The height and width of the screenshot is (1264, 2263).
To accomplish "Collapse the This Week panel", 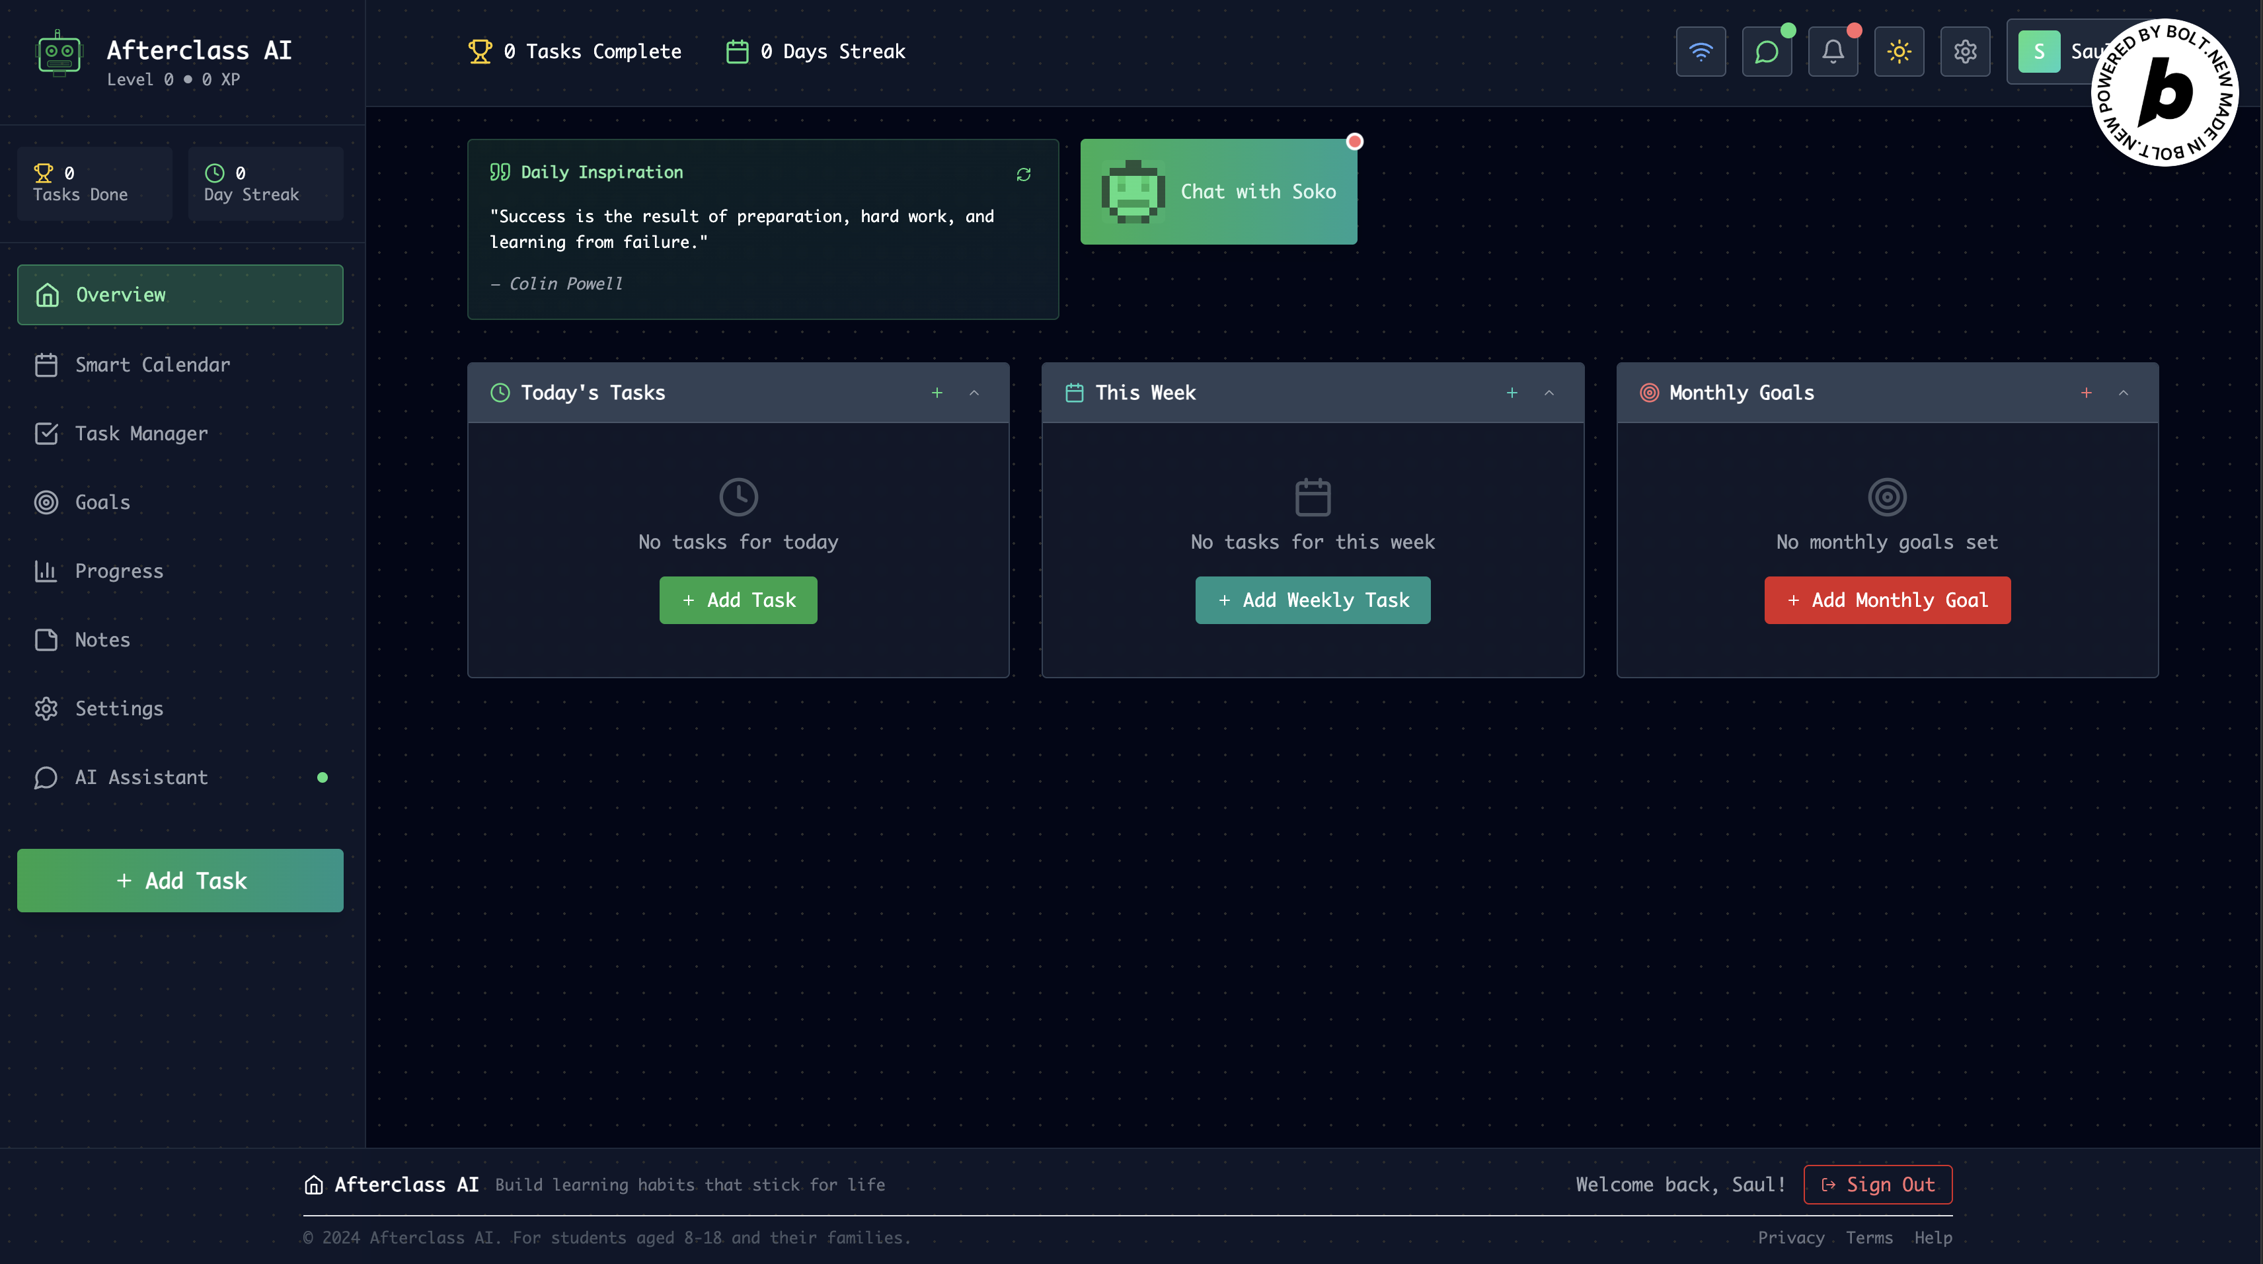I will pos(1550,393).
